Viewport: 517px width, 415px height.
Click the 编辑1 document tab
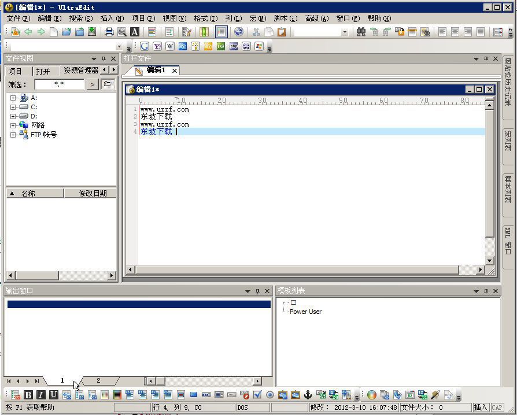pyautogui.click(x=156, y=70)
